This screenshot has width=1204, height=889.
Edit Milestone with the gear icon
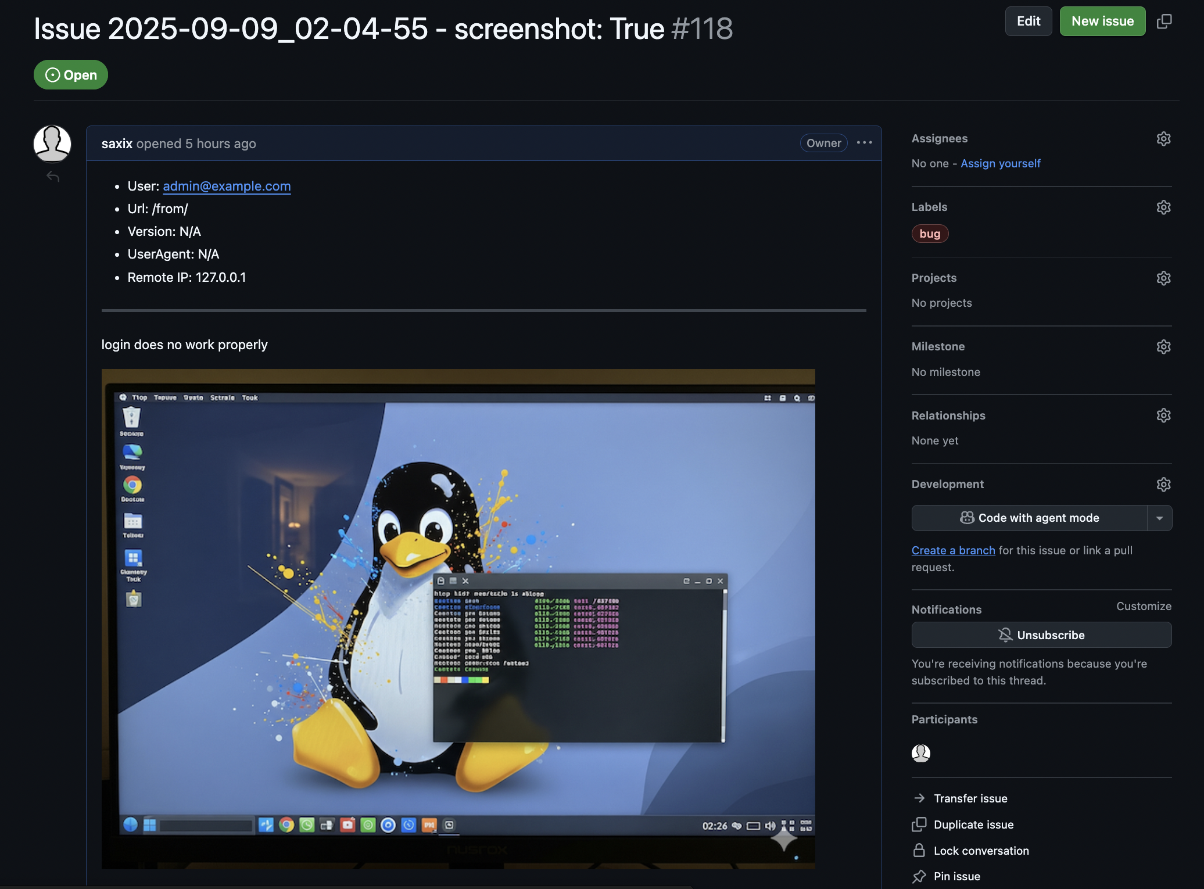(1163, 347)
